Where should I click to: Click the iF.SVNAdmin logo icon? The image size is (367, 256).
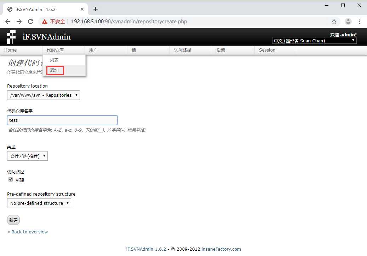tap(11, 37)
